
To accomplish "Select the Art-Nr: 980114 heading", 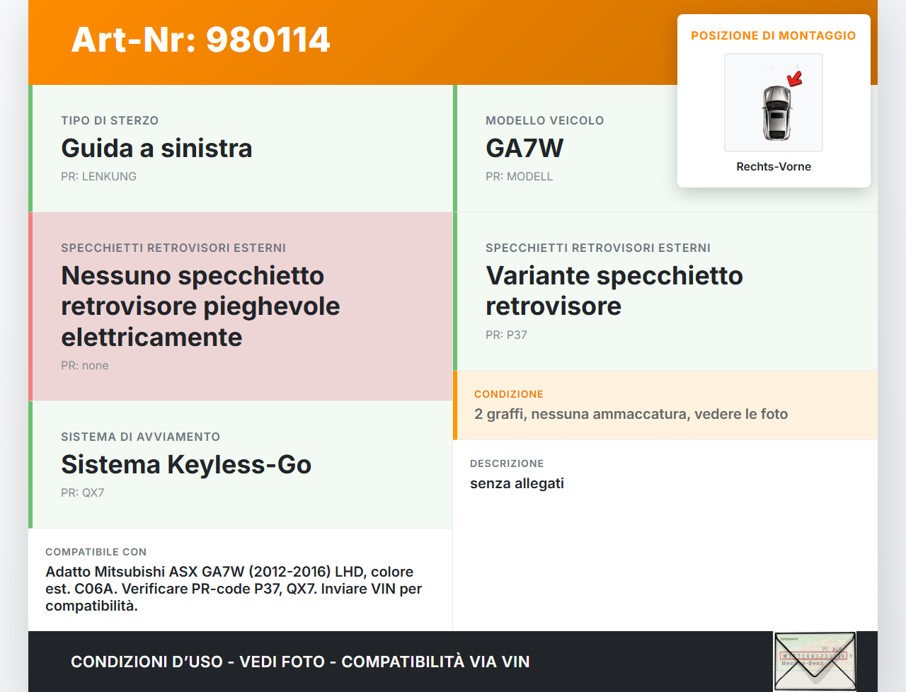I will (200, 40).
